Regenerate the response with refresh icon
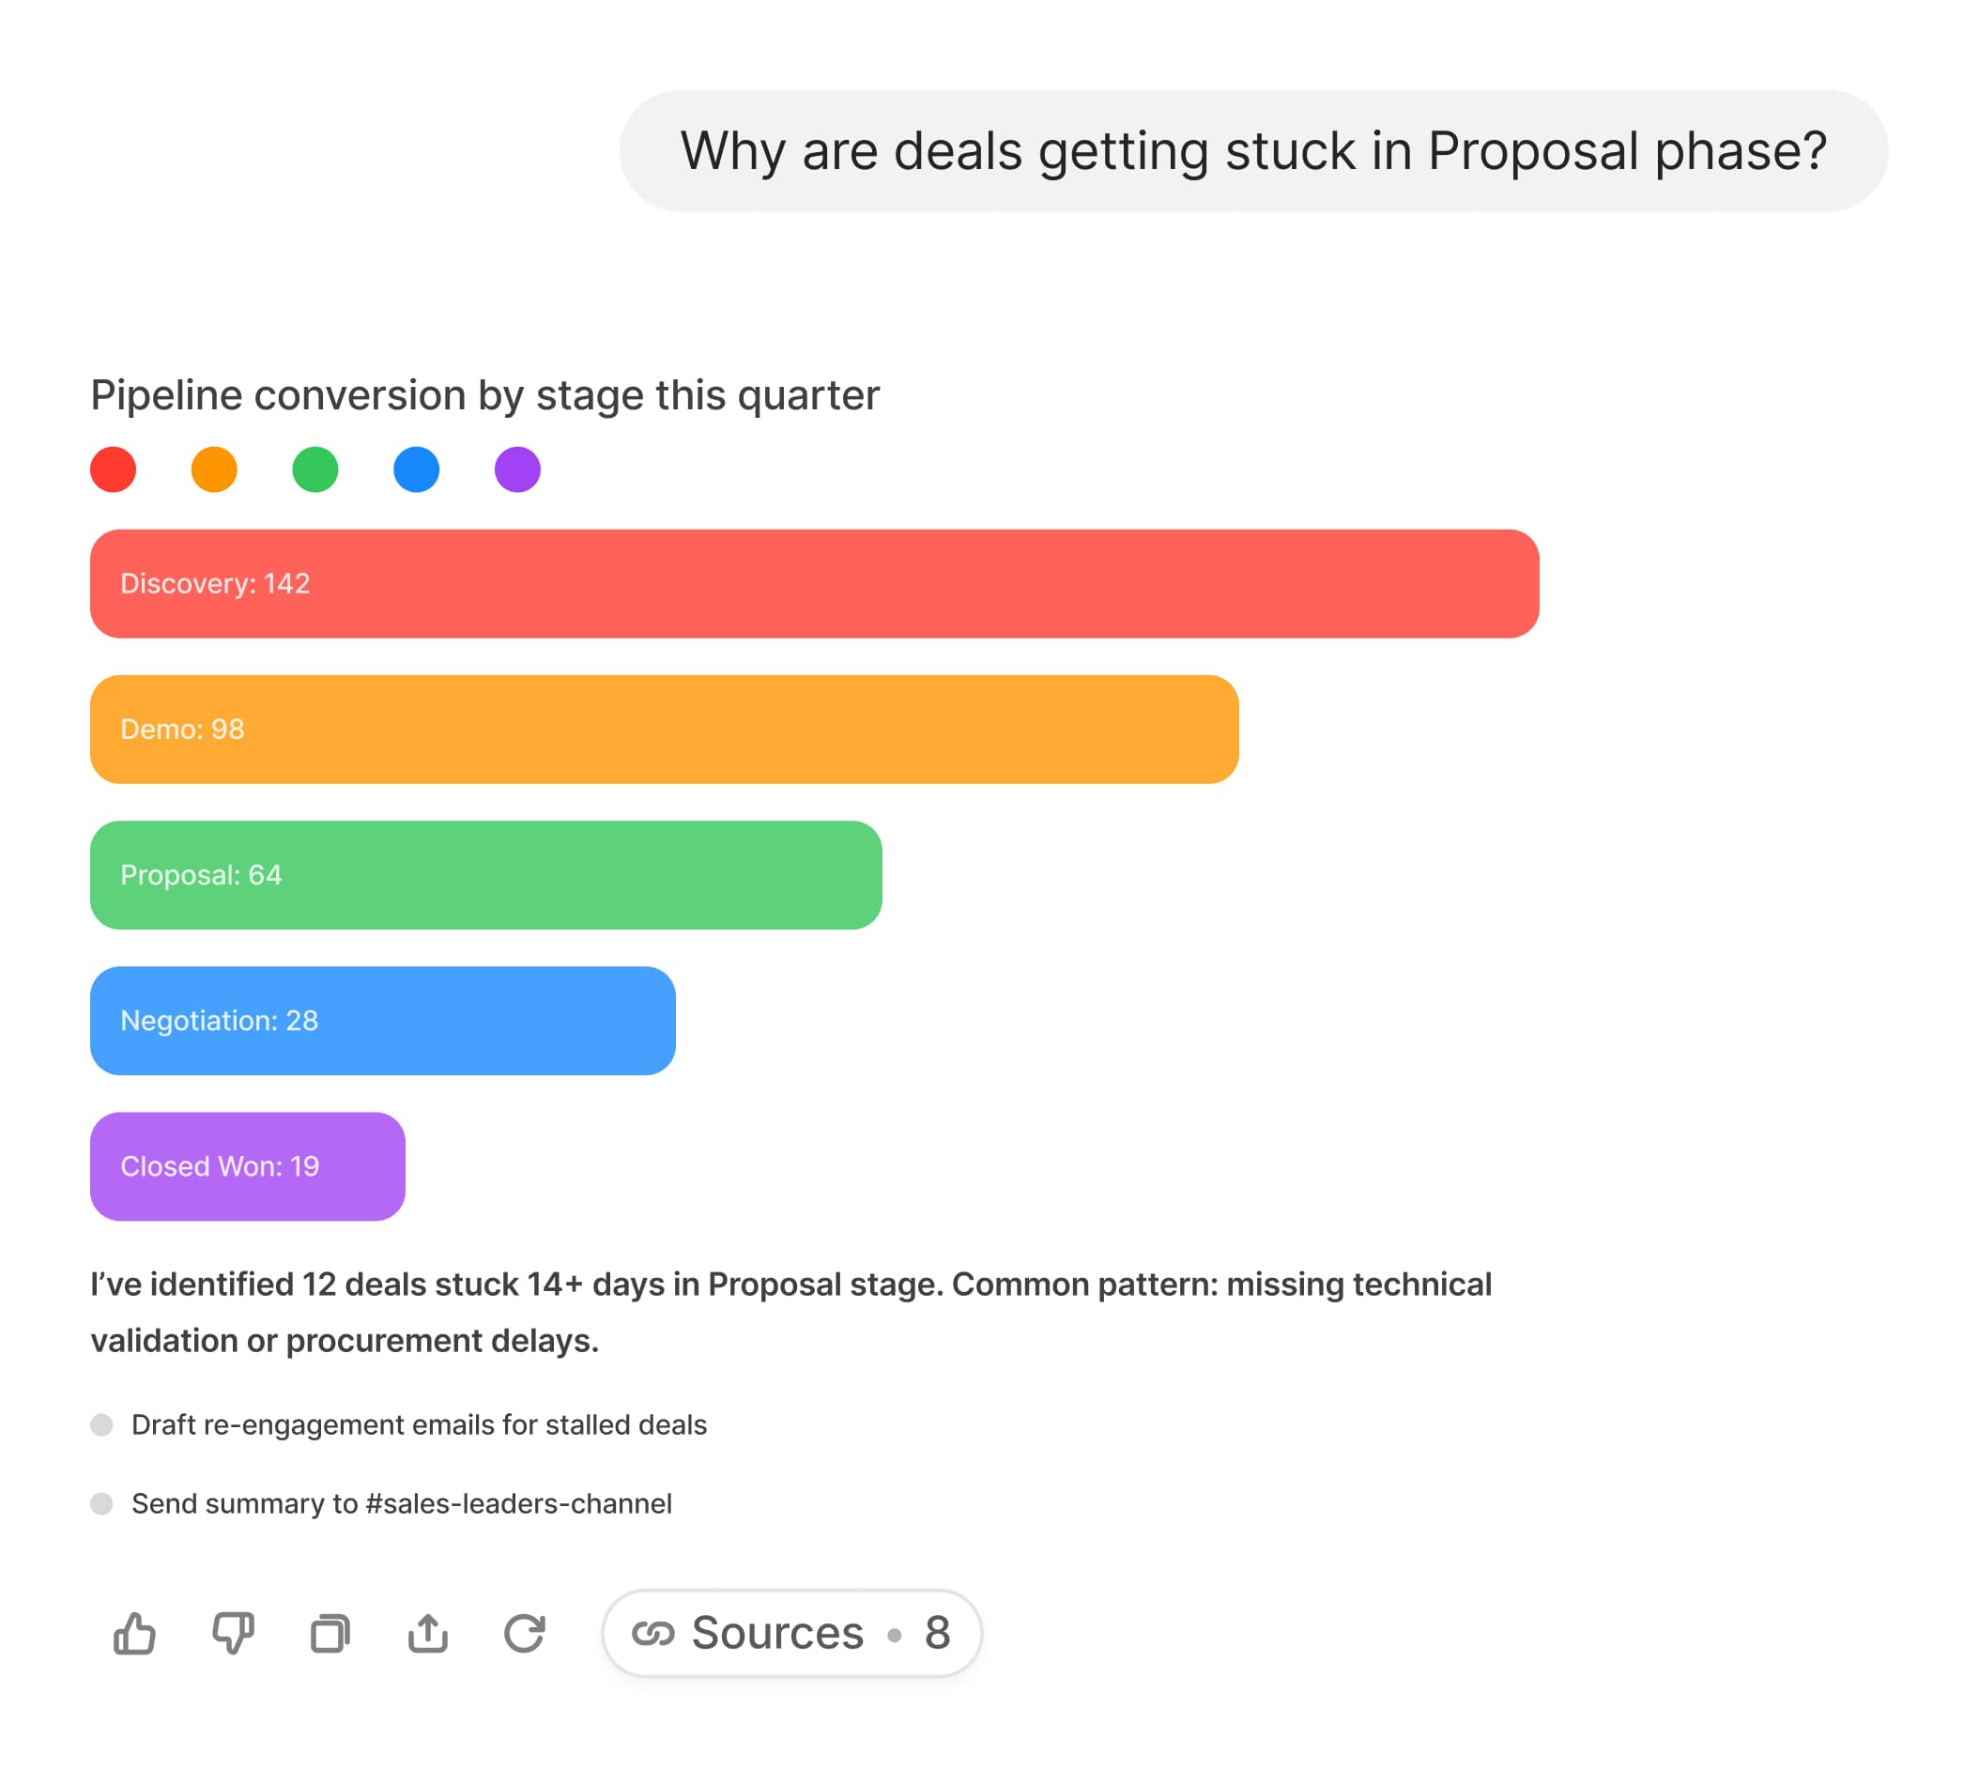 pos(525,1634)
